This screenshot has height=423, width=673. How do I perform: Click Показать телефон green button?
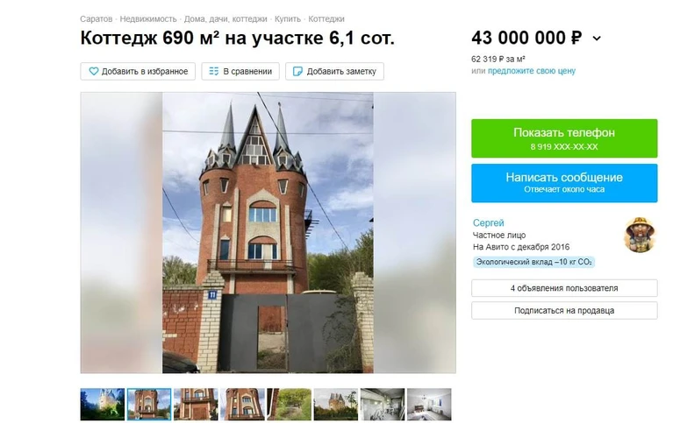pos(564,138)
